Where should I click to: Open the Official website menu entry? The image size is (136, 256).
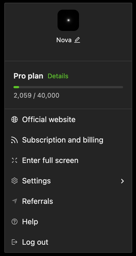68,119
